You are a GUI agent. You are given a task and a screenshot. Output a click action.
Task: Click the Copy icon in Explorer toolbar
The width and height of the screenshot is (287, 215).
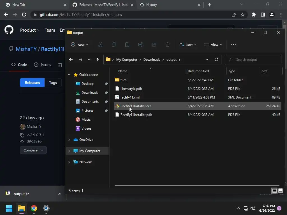click(x=114, y=45)
